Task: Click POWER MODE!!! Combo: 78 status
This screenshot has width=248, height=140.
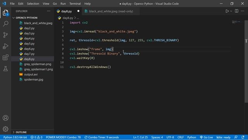Action: coord(63,137)
